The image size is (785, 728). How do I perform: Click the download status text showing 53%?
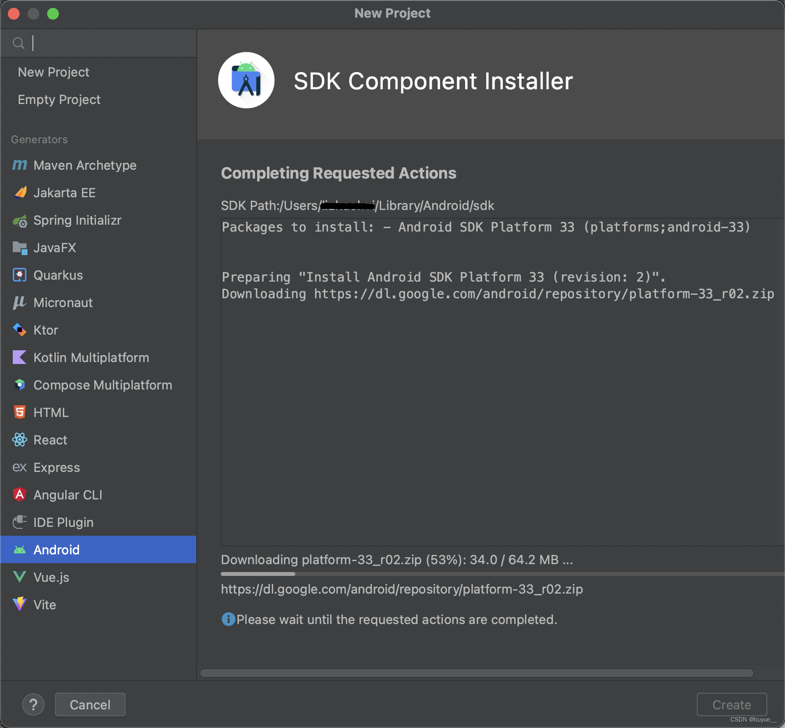click(397, 560)
